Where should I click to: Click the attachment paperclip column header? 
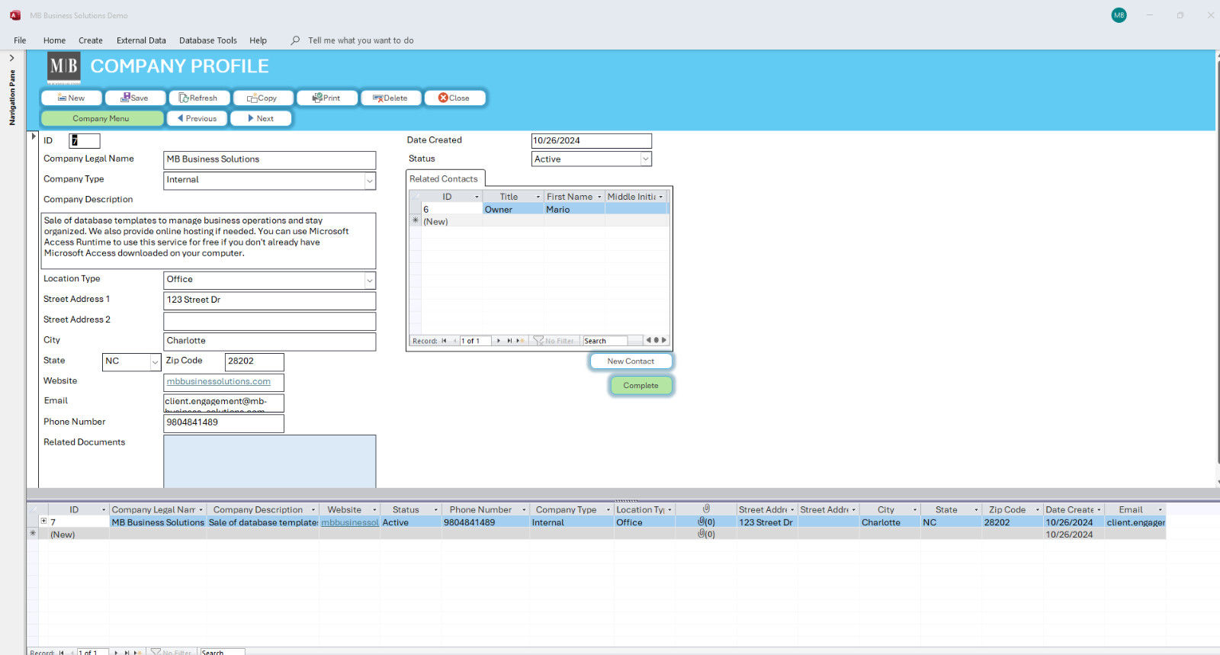click(x=706, y=509)
